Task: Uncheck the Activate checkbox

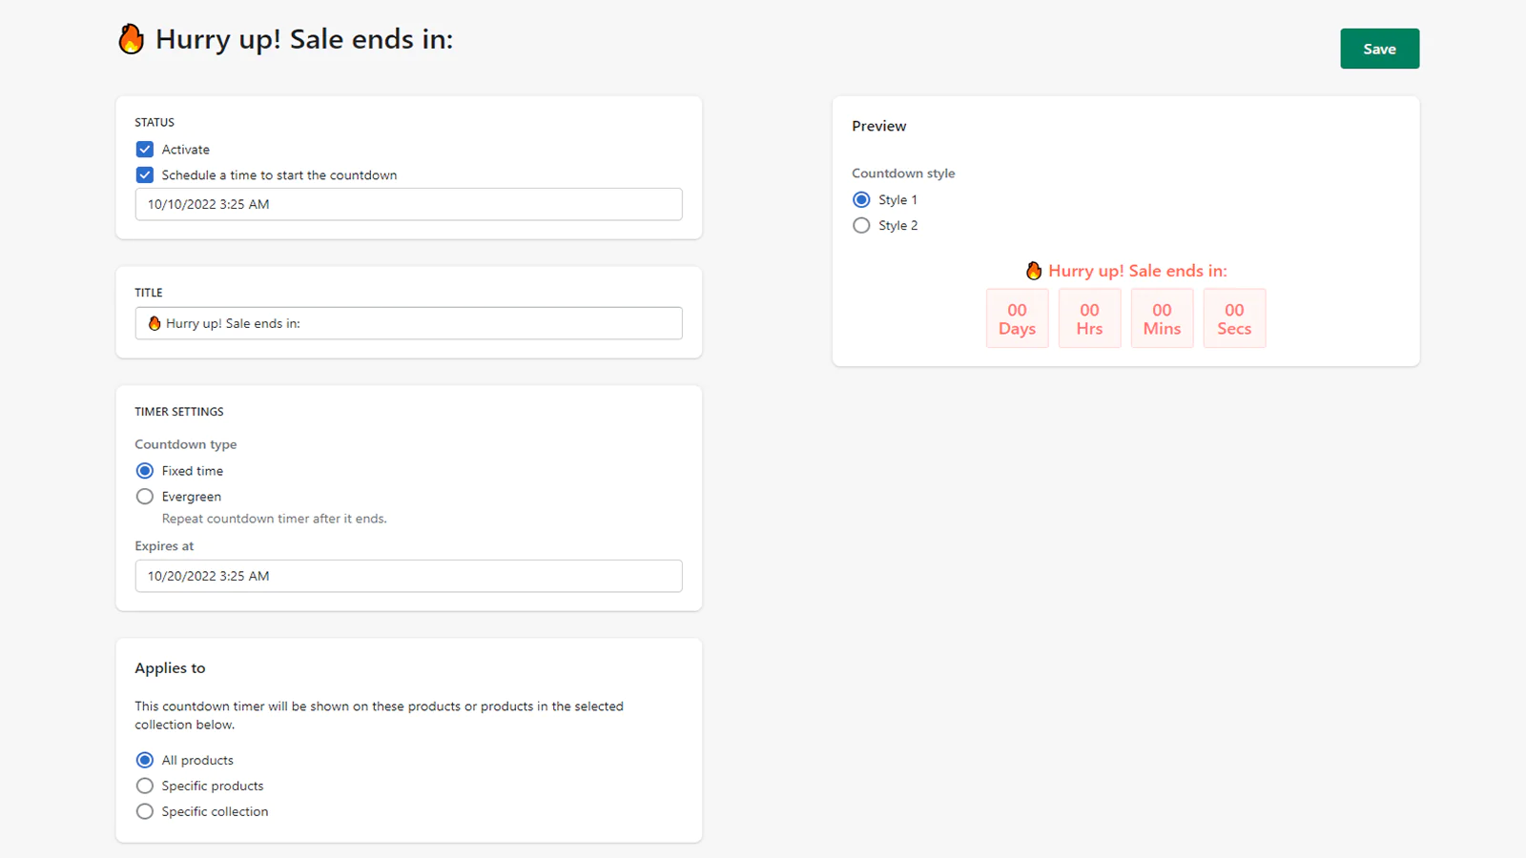Action: (145, 150)
